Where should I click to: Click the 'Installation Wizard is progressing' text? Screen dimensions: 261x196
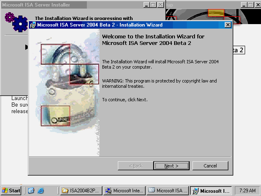click(84, 18)
